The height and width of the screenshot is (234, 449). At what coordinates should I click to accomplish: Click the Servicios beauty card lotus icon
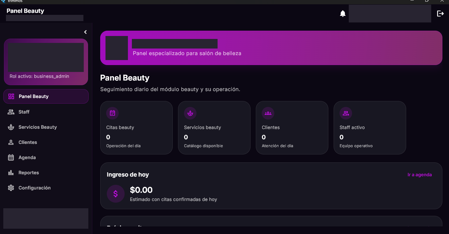pos(190,113)
